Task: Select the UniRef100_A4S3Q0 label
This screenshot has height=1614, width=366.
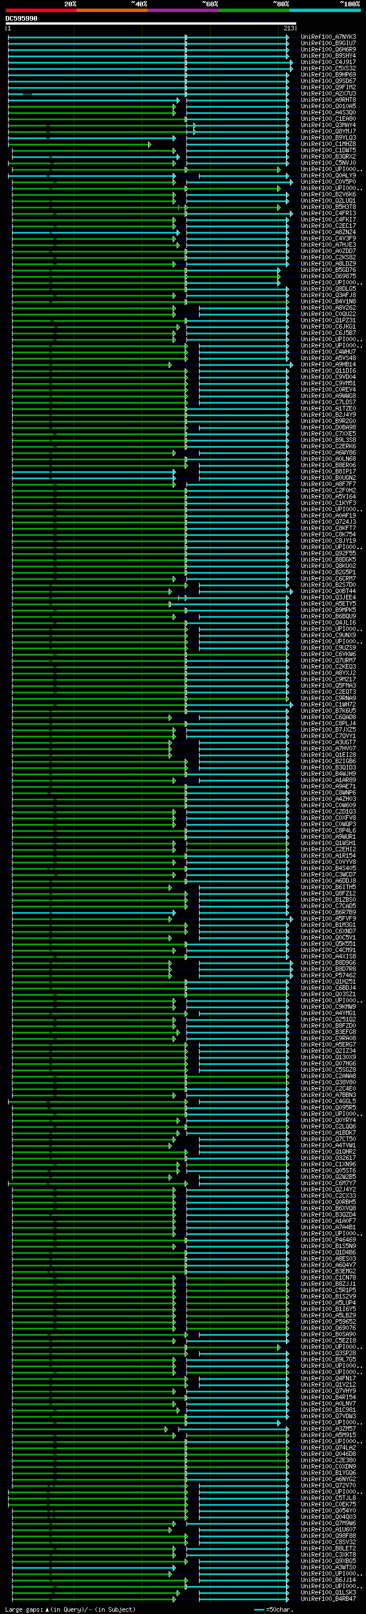Action: pos(328,112)
